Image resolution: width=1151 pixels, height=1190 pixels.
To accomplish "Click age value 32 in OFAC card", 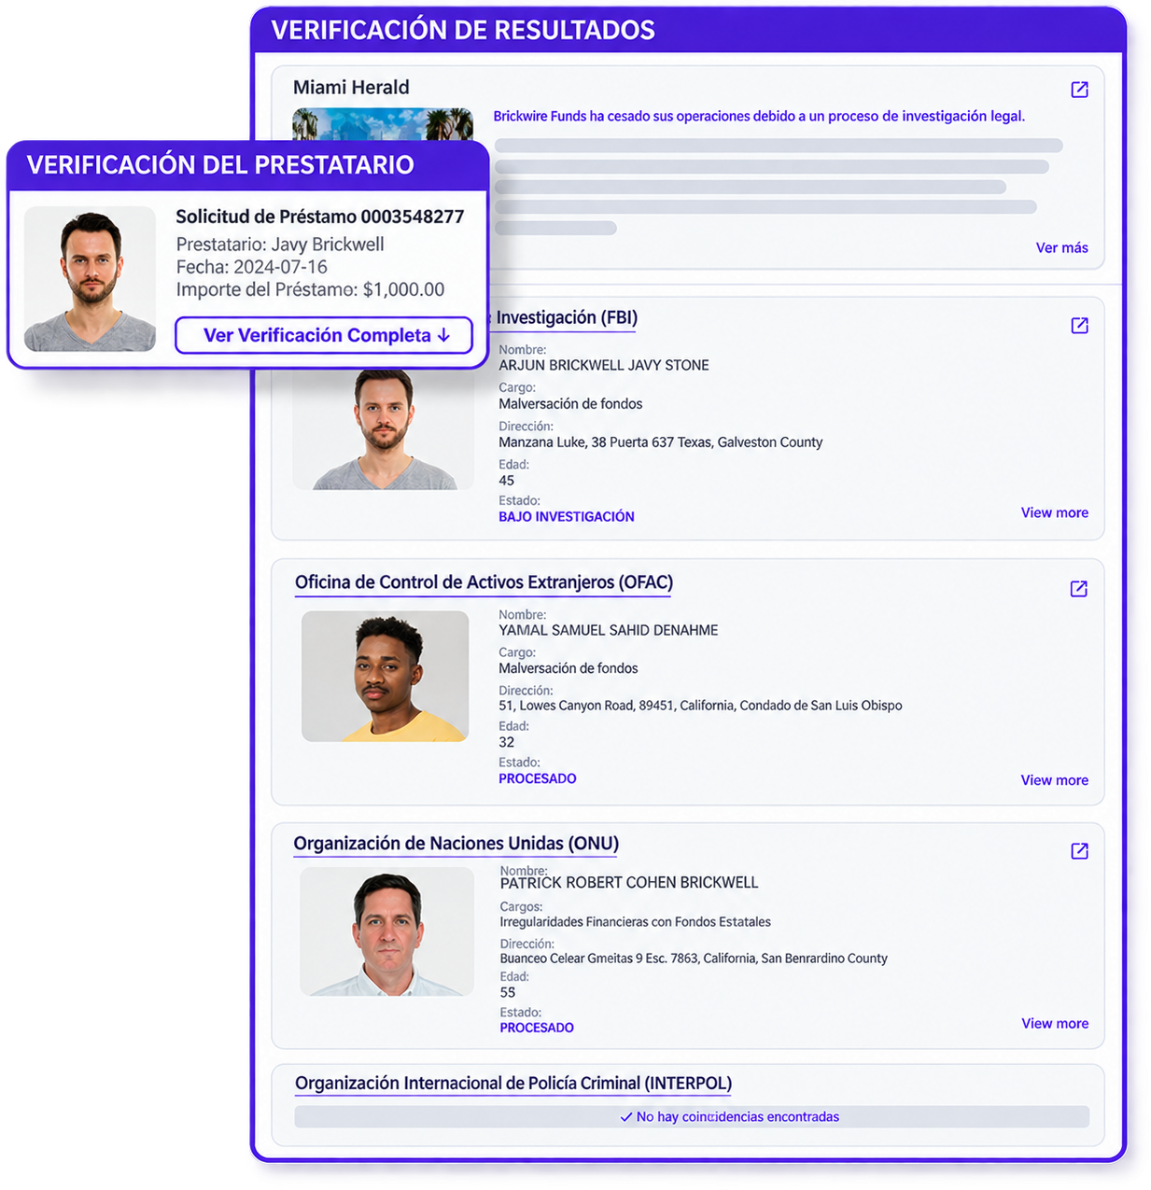I will [x=507, y=743].
